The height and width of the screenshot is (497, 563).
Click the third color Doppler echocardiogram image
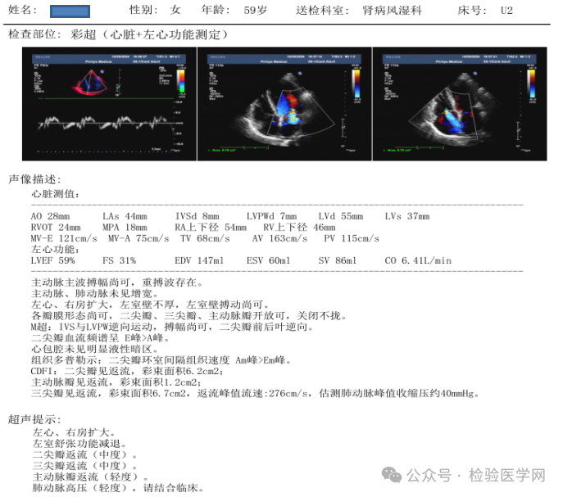460,104
